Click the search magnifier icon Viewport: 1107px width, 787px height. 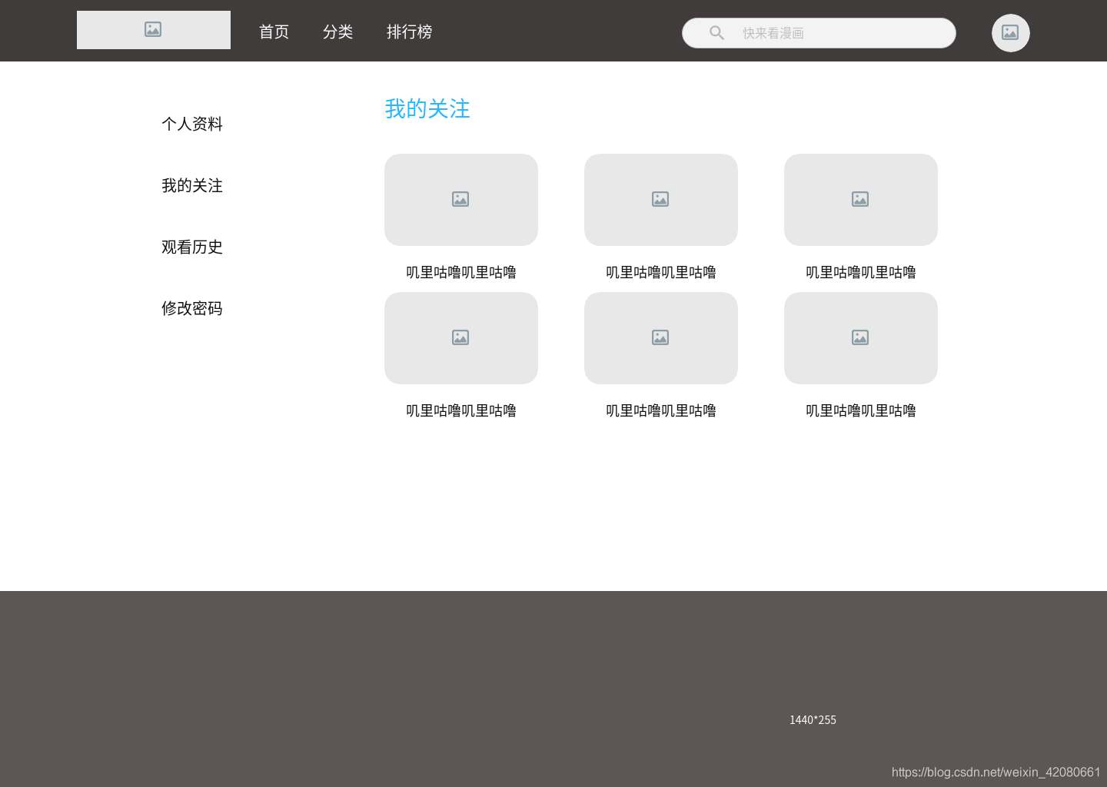(x=716, y=32)
